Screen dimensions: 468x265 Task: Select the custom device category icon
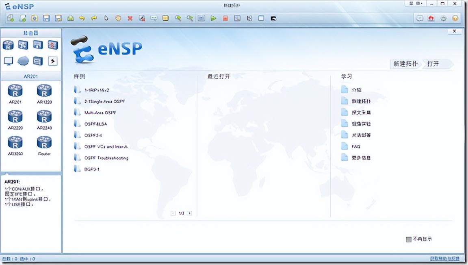point(38,61)
